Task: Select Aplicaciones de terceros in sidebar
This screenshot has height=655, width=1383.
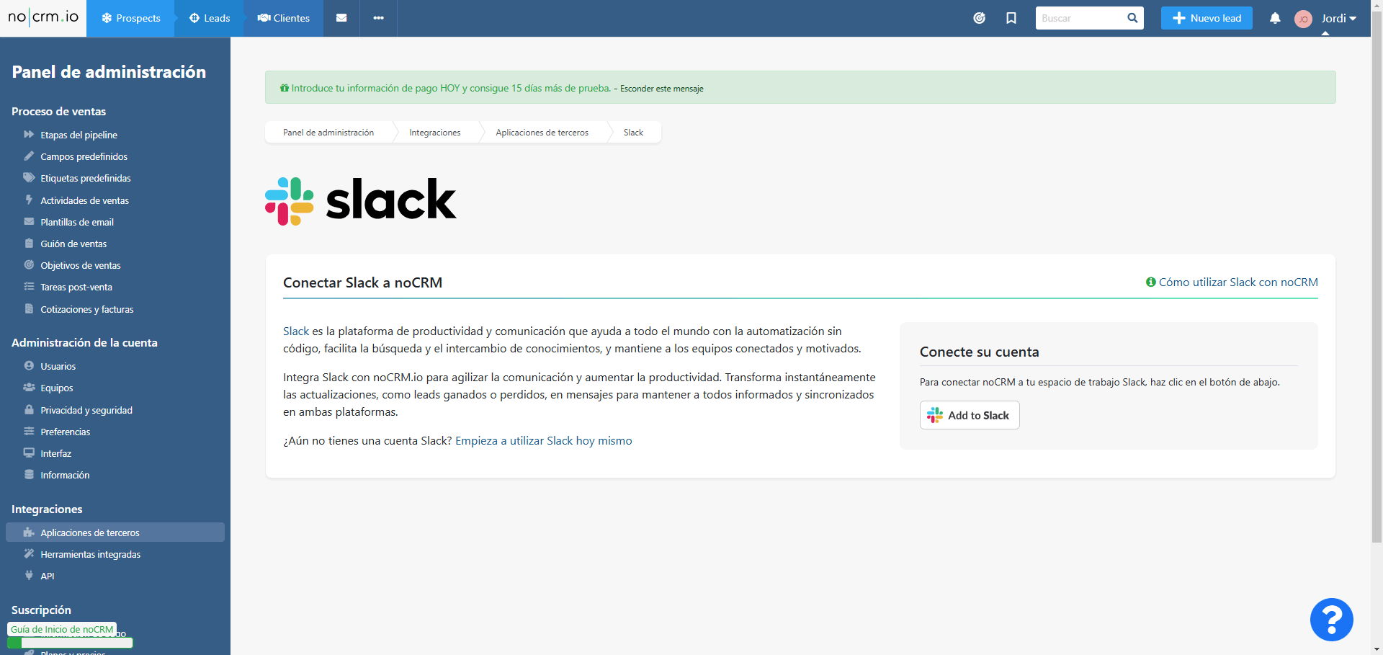Action: [x=115, y=533]
